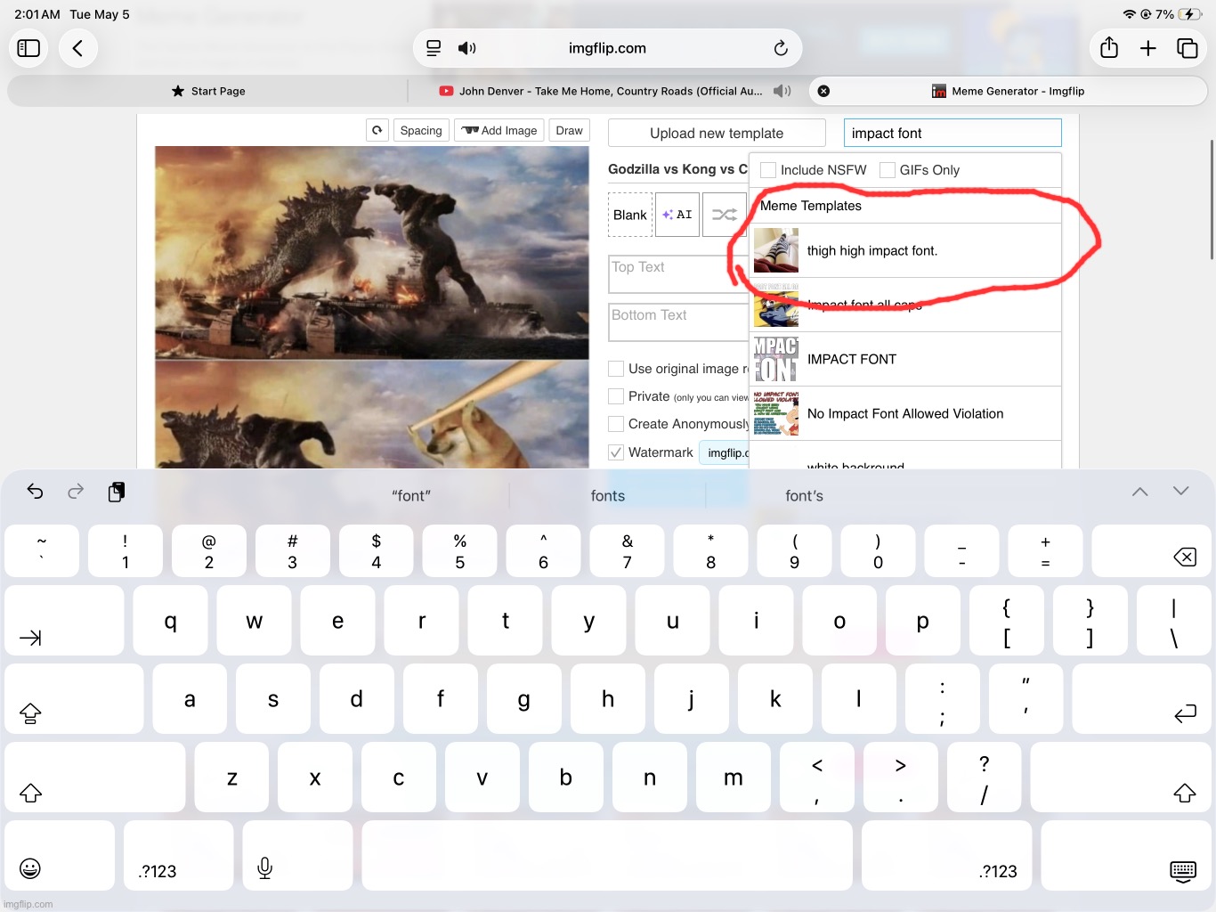Select thigh high impact font template
The width and height of the screenshot is (1216, 912).
click(905, 250)
